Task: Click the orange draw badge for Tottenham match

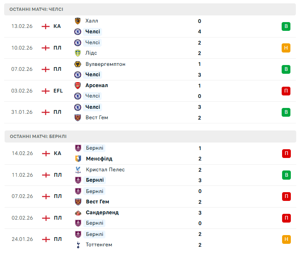Action: tap(286, 239)
